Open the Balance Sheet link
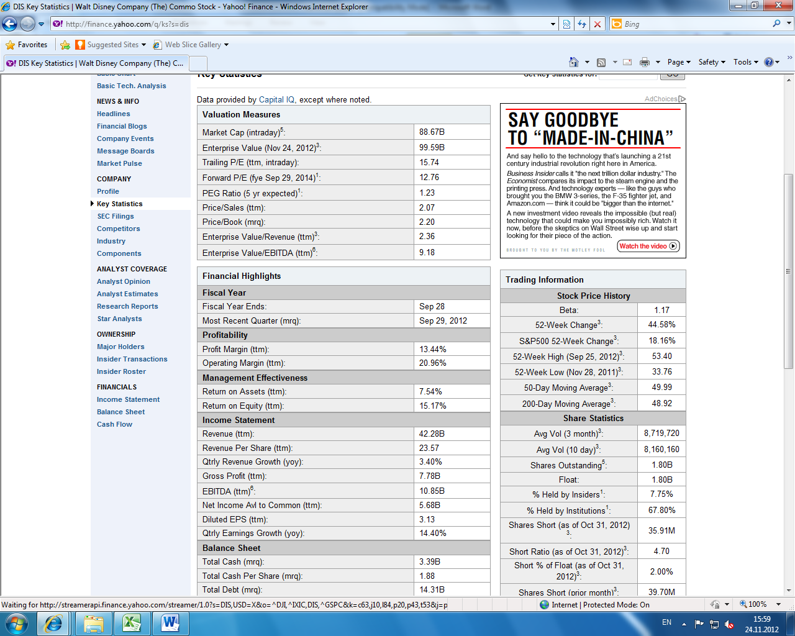The height and width of the screenshot is (636, 795). (121, 412)
